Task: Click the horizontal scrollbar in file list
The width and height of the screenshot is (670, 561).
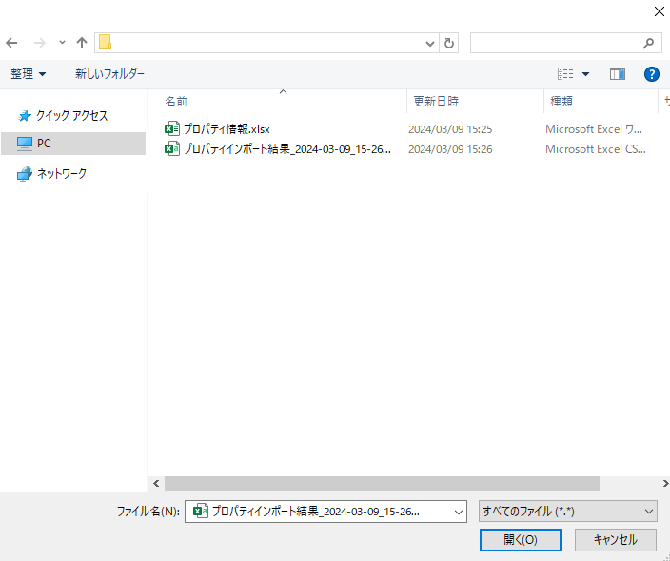Action: 381,483
